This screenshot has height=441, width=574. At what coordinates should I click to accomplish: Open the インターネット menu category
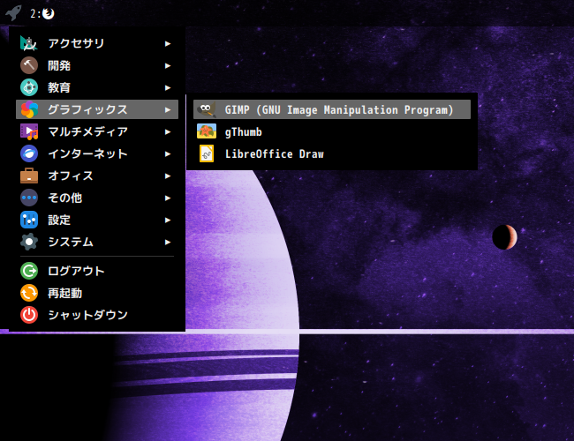pyautogui.click(x=97, y=153)
